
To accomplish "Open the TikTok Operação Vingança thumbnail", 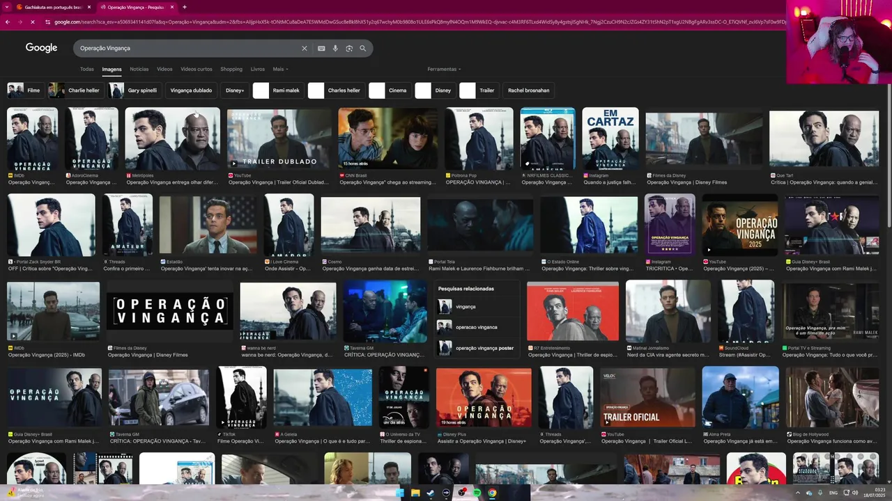I will point(241,397).
